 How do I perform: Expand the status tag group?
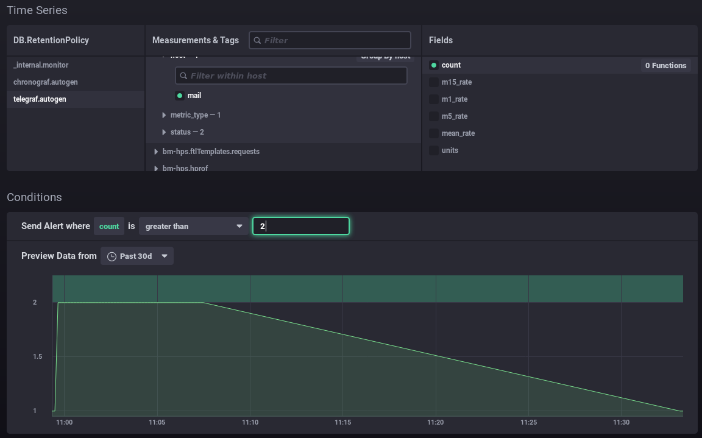click(x=164, y=132)
